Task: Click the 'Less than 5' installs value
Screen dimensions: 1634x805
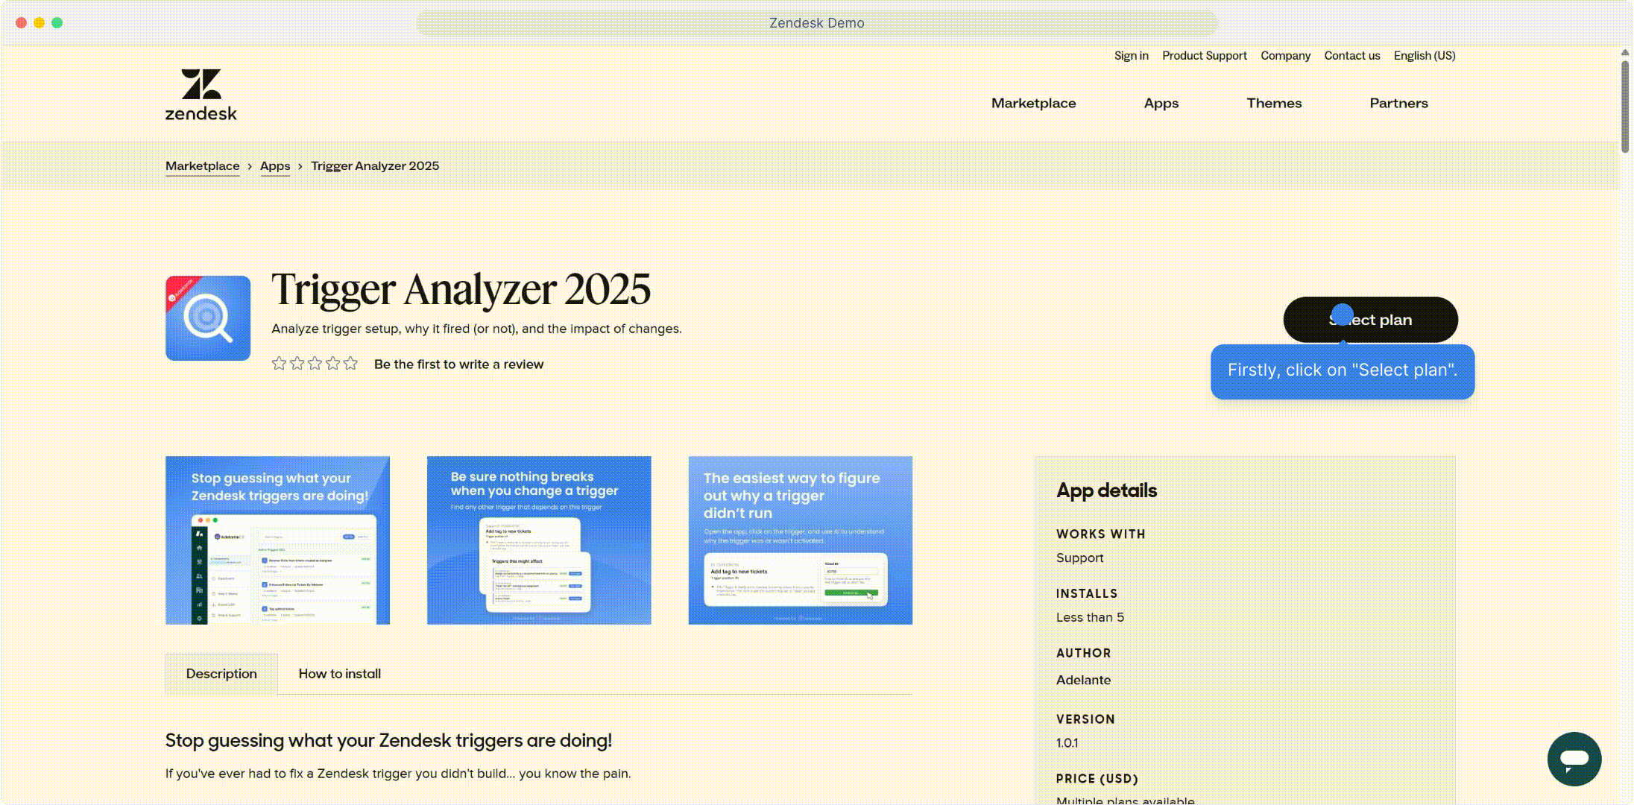Action: 1090,618
